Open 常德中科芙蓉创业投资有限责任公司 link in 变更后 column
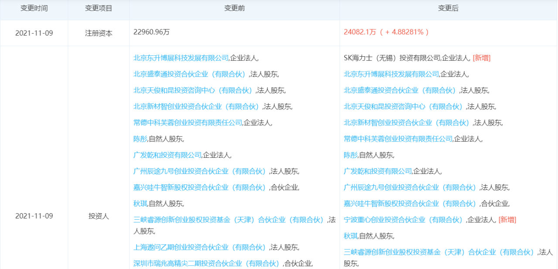This screenshot has height=269, width=558. coord(398,139)
